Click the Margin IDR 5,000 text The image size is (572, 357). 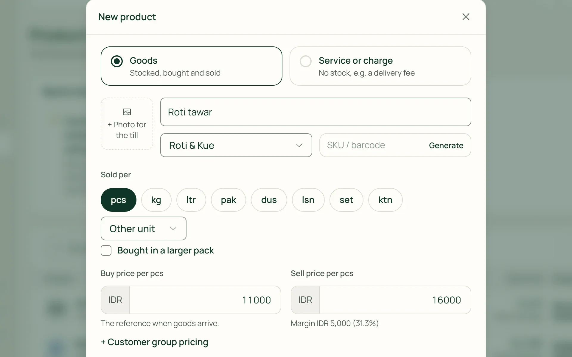click(335, 323)
